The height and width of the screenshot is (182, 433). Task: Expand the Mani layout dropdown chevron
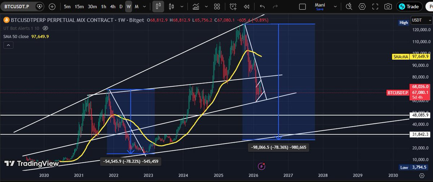[335, 6]
